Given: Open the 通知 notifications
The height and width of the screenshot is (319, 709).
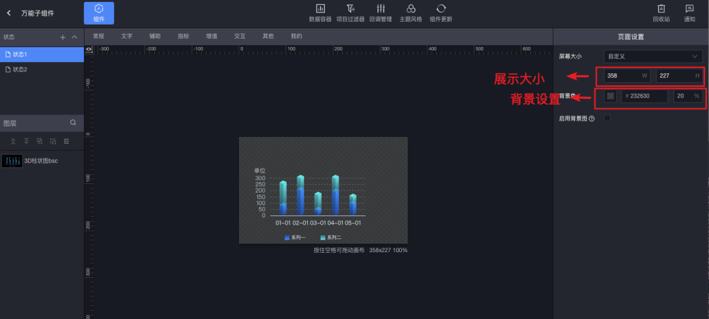Looking at the screenshot, I should (689, 13).
